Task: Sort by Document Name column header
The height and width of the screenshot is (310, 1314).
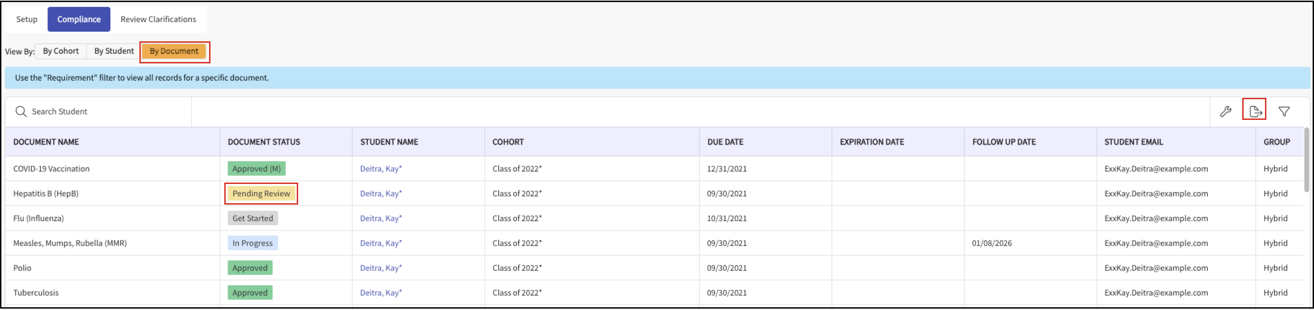Action: coord(46,142)
